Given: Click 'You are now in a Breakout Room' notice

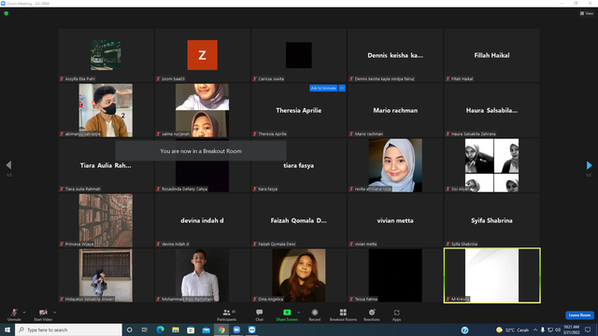Looking at the screenshot, I should 201,151.
